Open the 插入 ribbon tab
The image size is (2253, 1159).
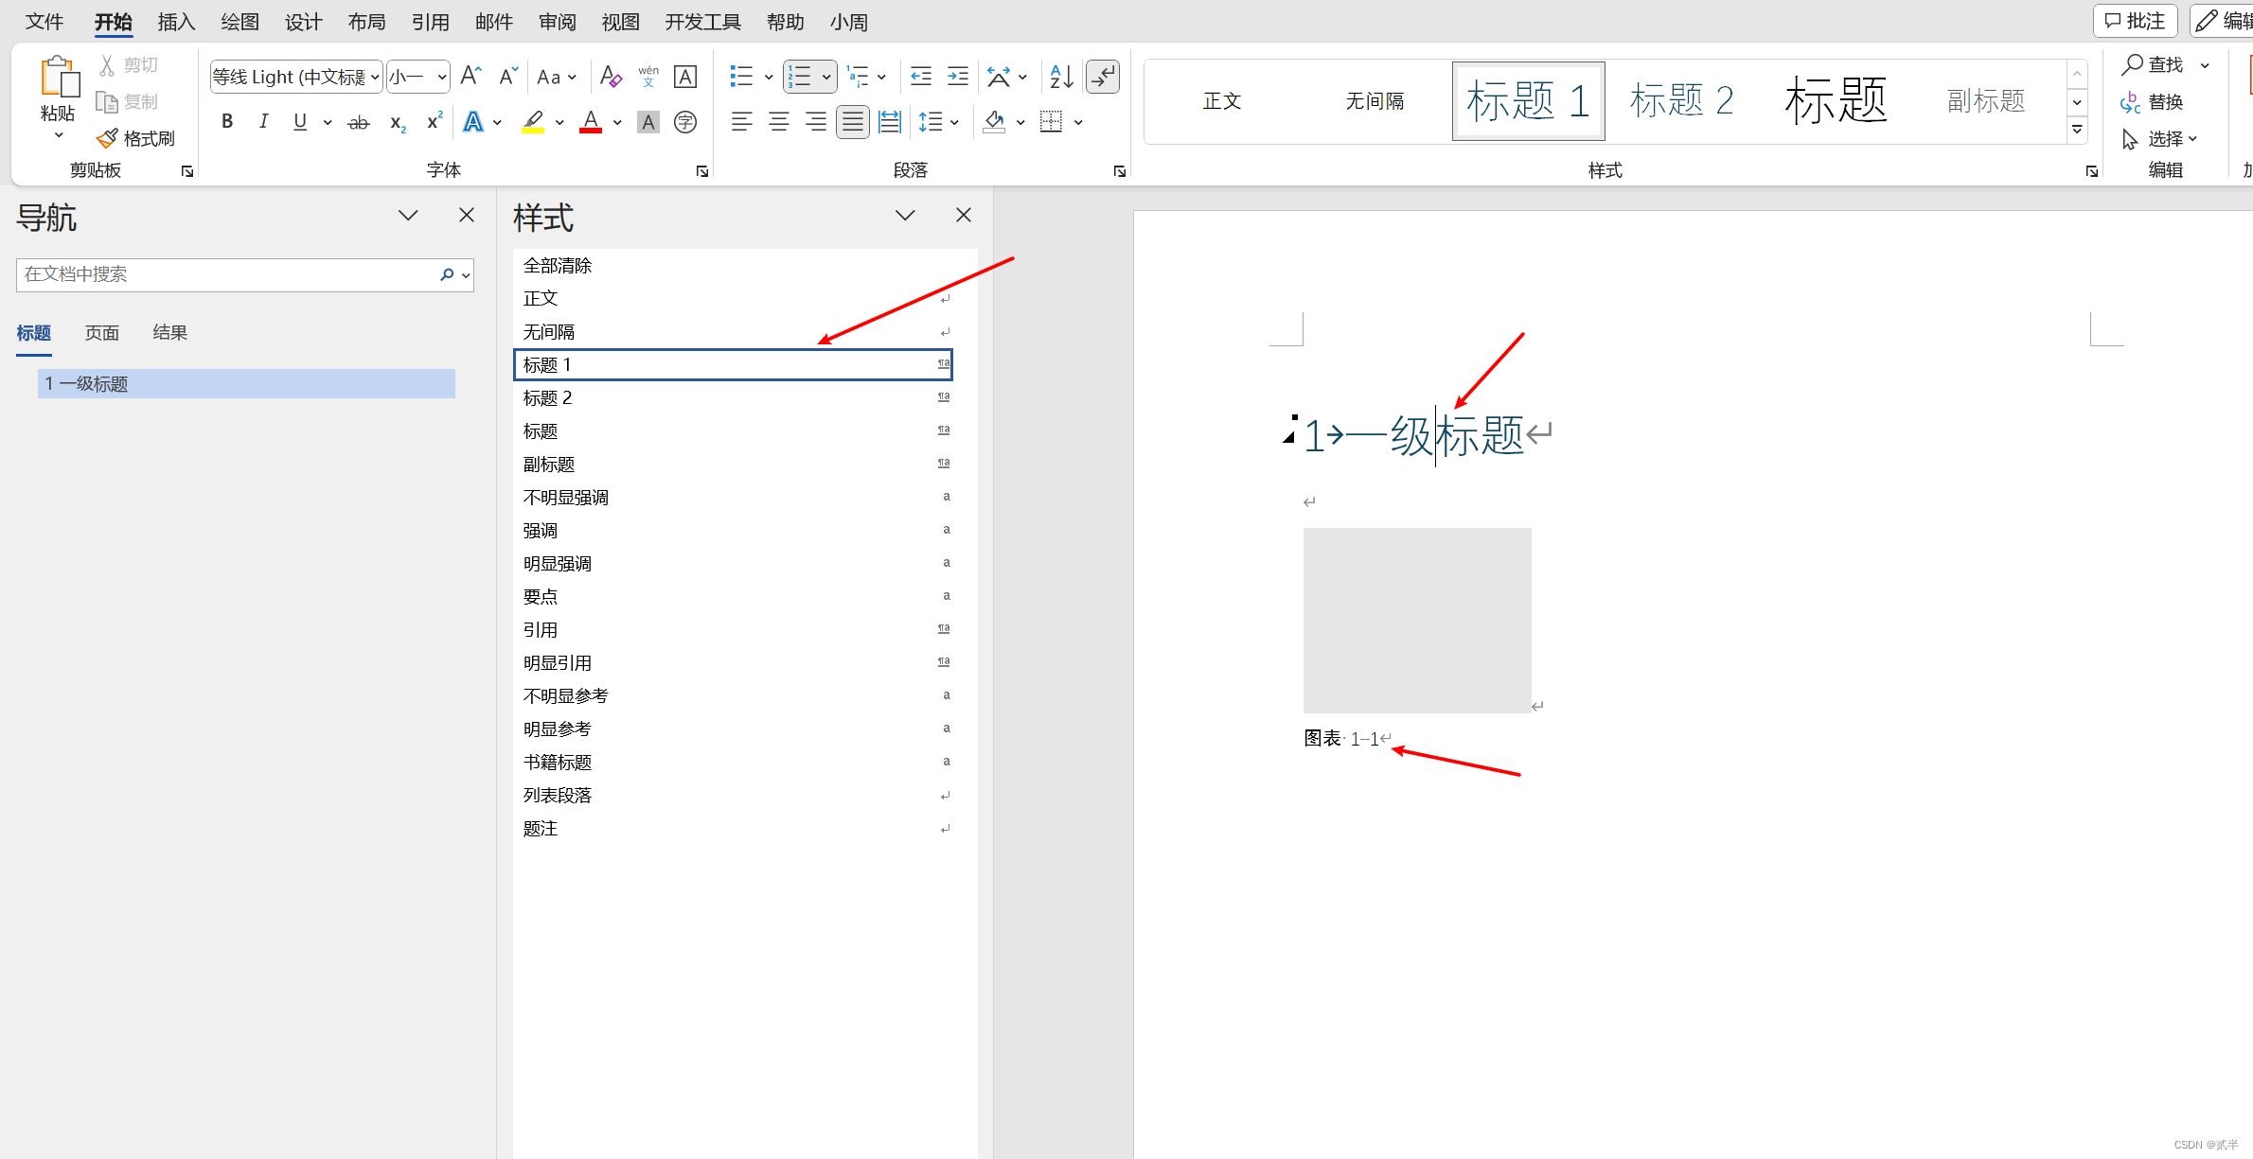coord(175,22)
